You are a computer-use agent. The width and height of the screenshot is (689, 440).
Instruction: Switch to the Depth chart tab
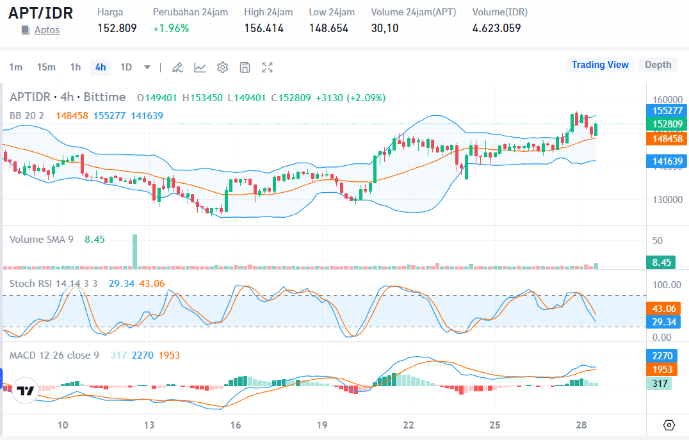tap(658, 65)
